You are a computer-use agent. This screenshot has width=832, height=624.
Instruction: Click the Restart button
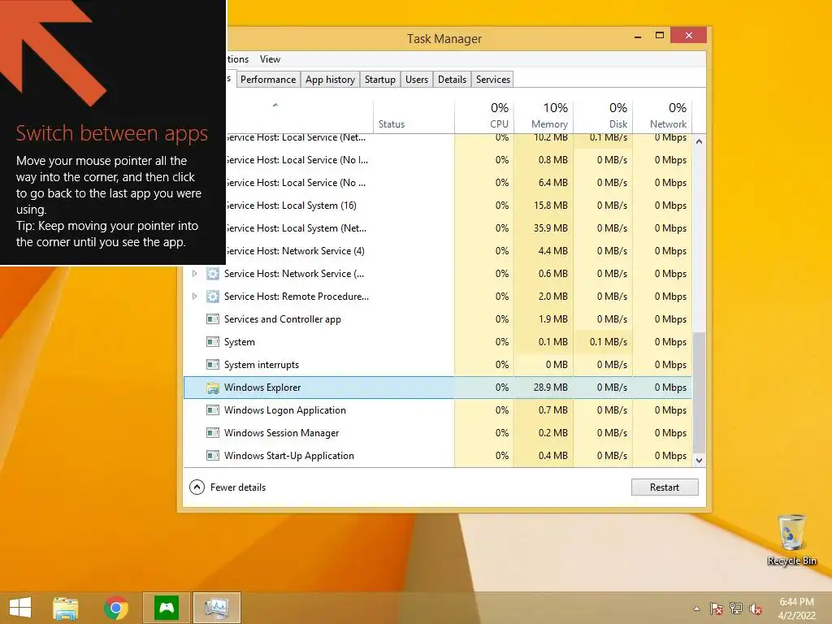(x=665, y=487)
